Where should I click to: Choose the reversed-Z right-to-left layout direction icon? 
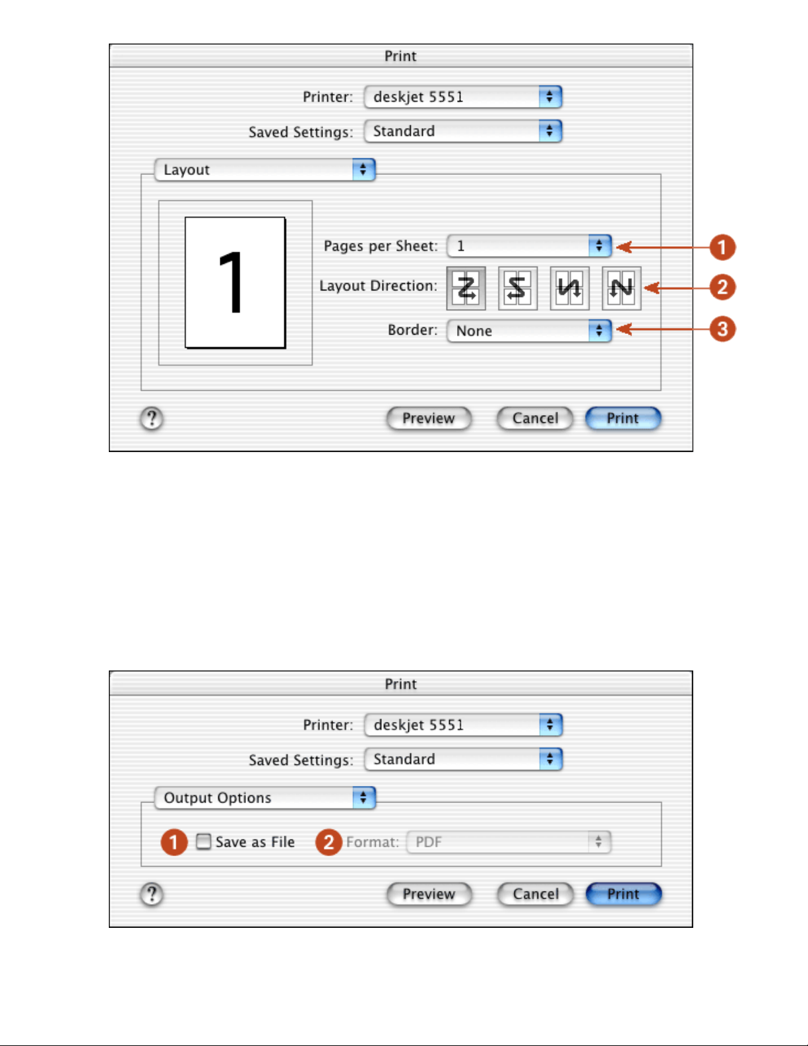[x=517, y=288]
